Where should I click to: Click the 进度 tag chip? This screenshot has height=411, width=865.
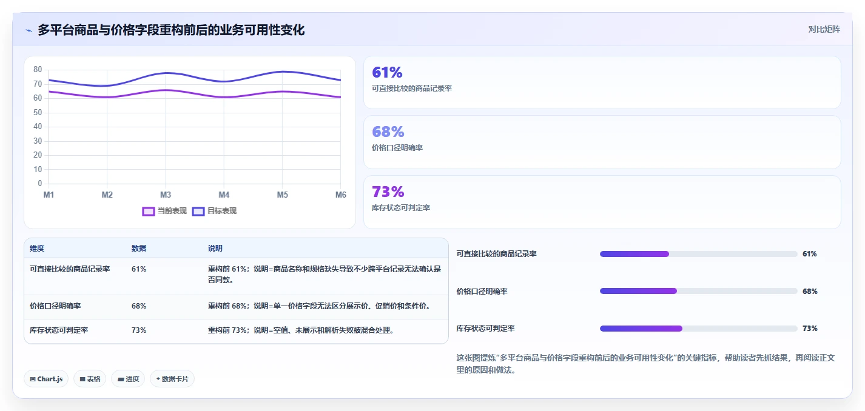(128, 379)
